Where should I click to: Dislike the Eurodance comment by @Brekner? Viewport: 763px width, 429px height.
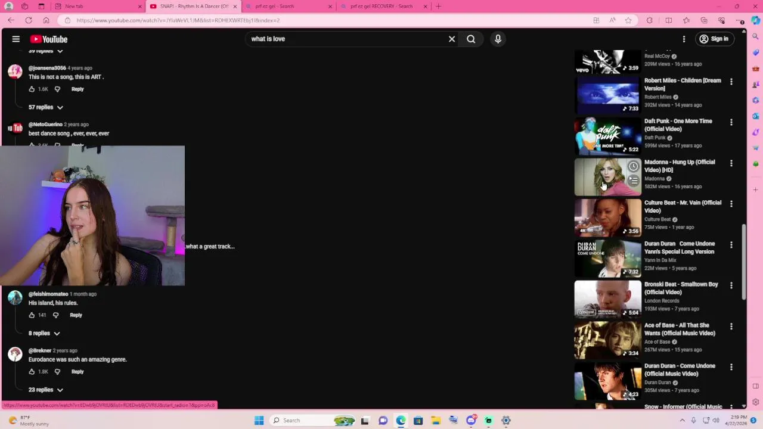pyautogui.click(x=57, y=372)
